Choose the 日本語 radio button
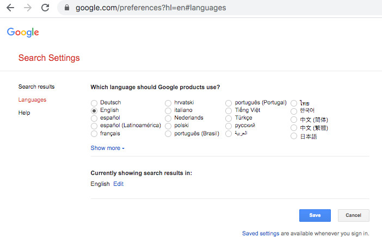Screen dimensions: 382x237 coord(294,136)
